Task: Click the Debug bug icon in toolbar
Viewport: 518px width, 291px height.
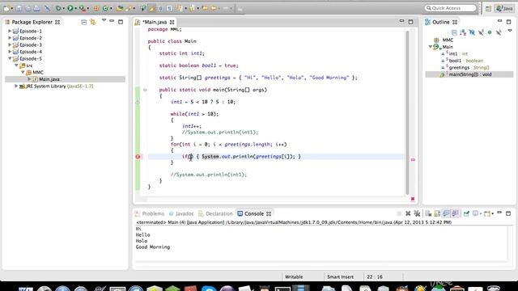Action: (x=58, y=8)
